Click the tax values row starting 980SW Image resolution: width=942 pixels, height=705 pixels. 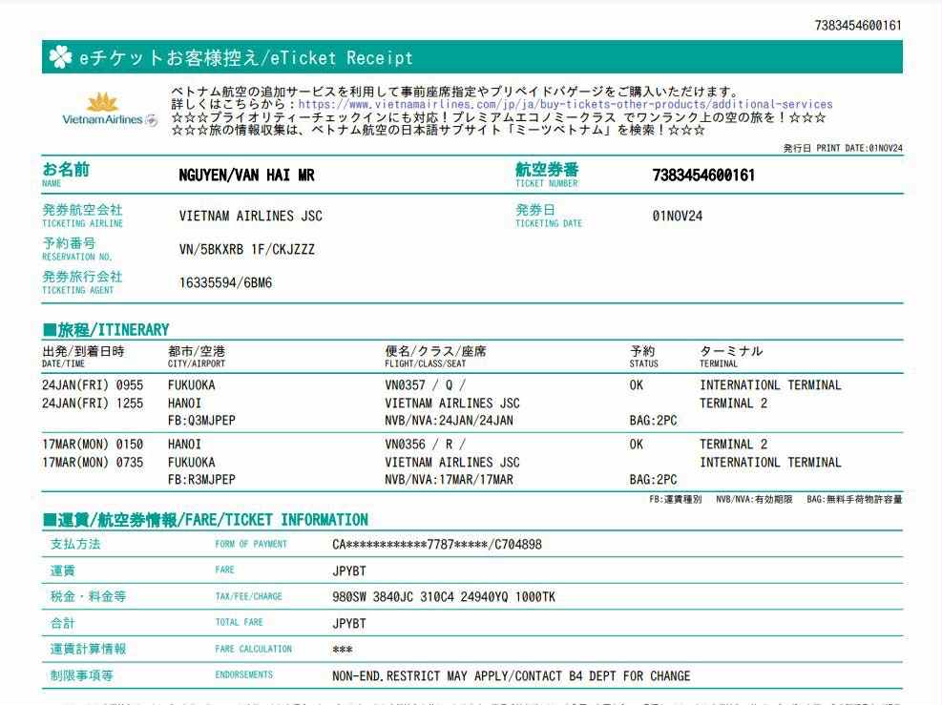[x=444, y=597]
